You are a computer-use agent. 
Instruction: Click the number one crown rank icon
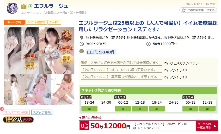click(x=24, y=6)
